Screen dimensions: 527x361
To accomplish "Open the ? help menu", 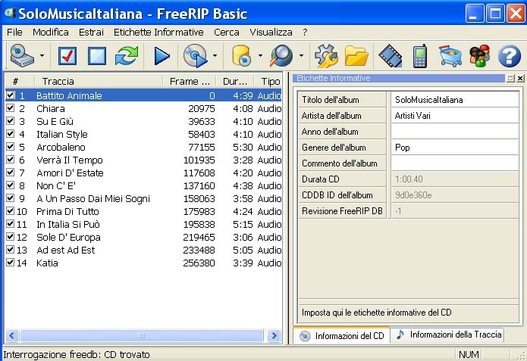I will [305, 33].
